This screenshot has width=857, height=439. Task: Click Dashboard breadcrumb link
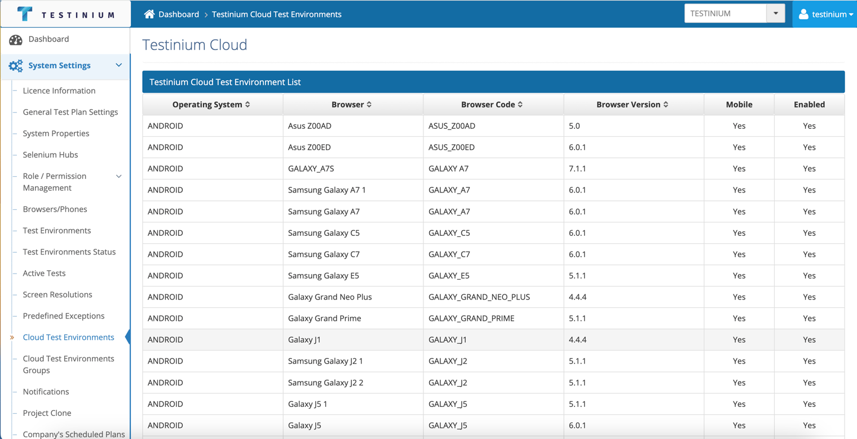[179, 14]
